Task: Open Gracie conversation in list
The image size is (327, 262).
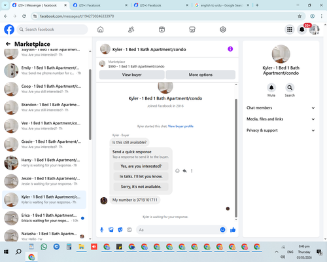Action: coord(44,144)
